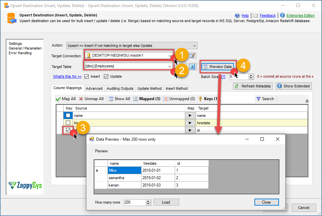Viewport: 322px width, 216px height.
Task: Show only Unmapped (0) columns
Action: [x=179, y=99]
